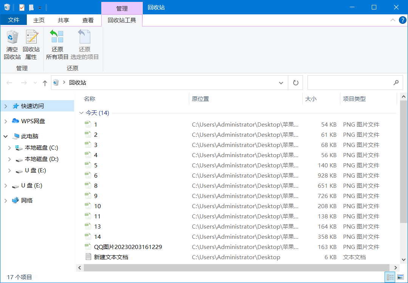408x283 pixels.
Task: Expand the 快速访问 tree node
Action: pyautogui.click(x=6, y=107)
